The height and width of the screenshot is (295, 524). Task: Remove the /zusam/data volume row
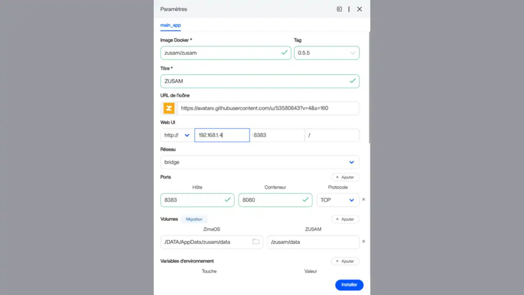[x=364, y=242]
